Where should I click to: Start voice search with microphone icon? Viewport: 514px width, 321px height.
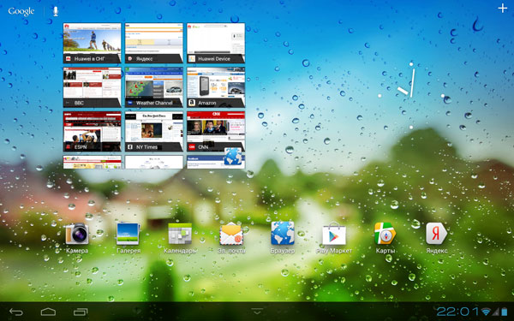pos(56,11)
